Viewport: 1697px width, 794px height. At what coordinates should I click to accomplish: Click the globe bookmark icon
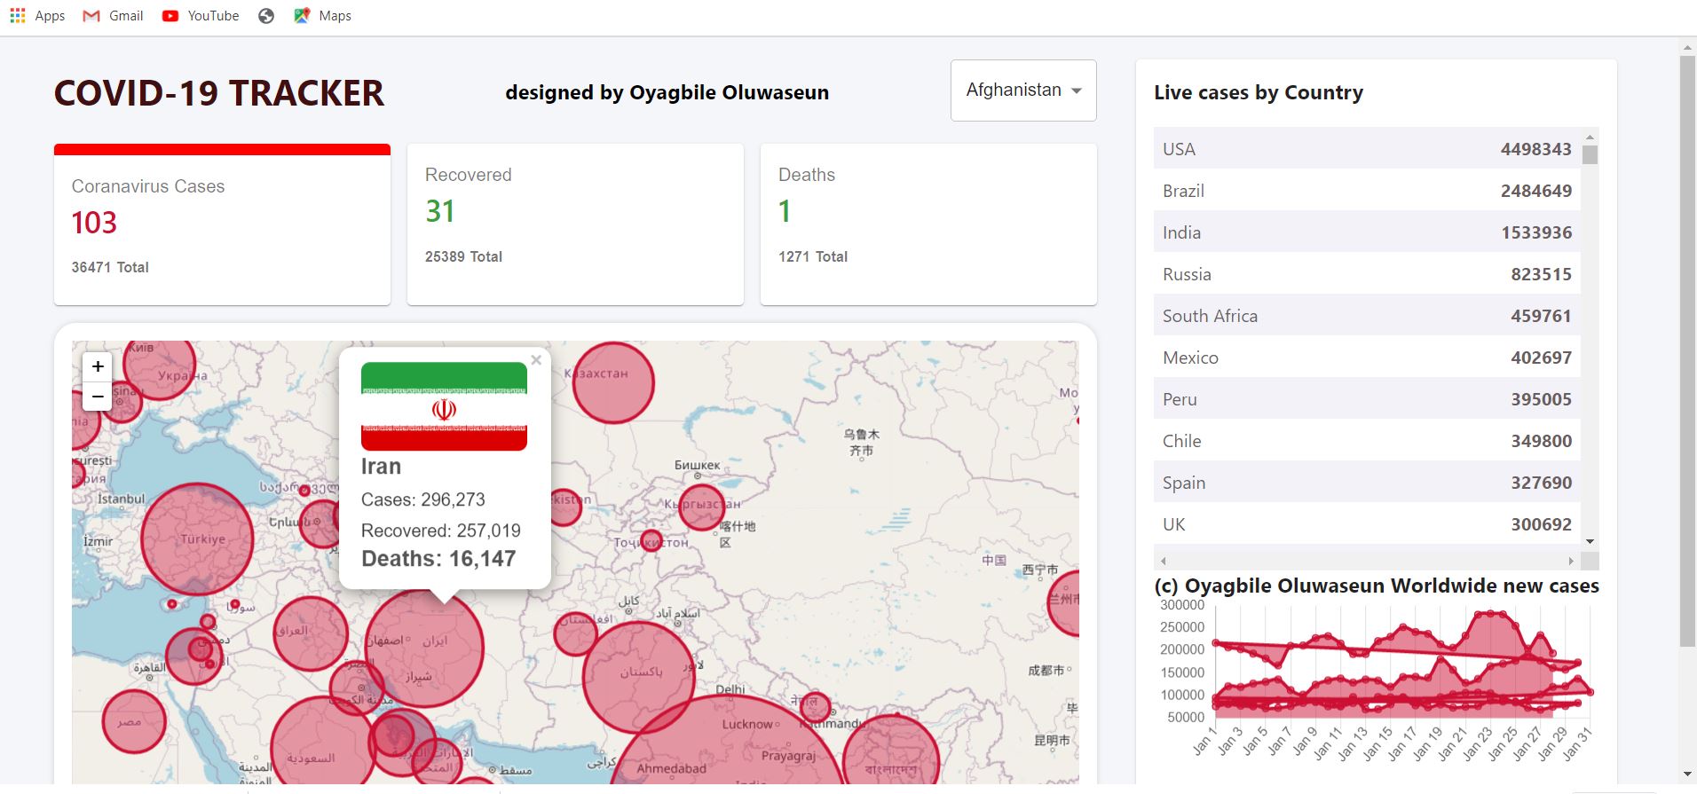[x=266, y=16]
